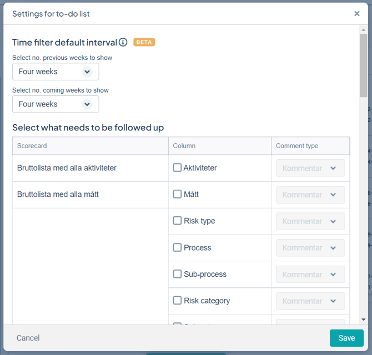Click the BETA badge
Screen dimensions: 372x355
pos(144,42)
